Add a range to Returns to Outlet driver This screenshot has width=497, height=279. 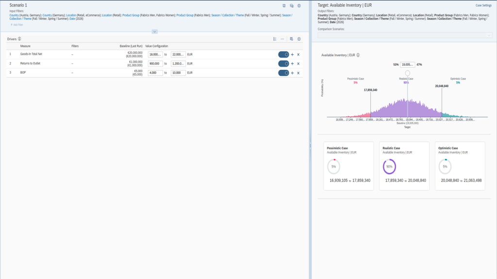[x=292, y=63]
